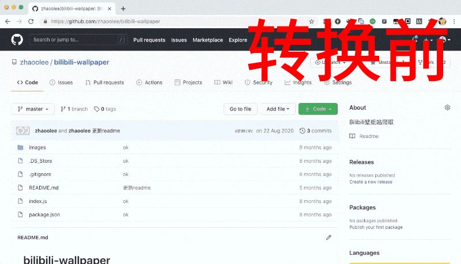Click the Packages heading
This screenshot has height=264, width=461.
coord(362,208)
